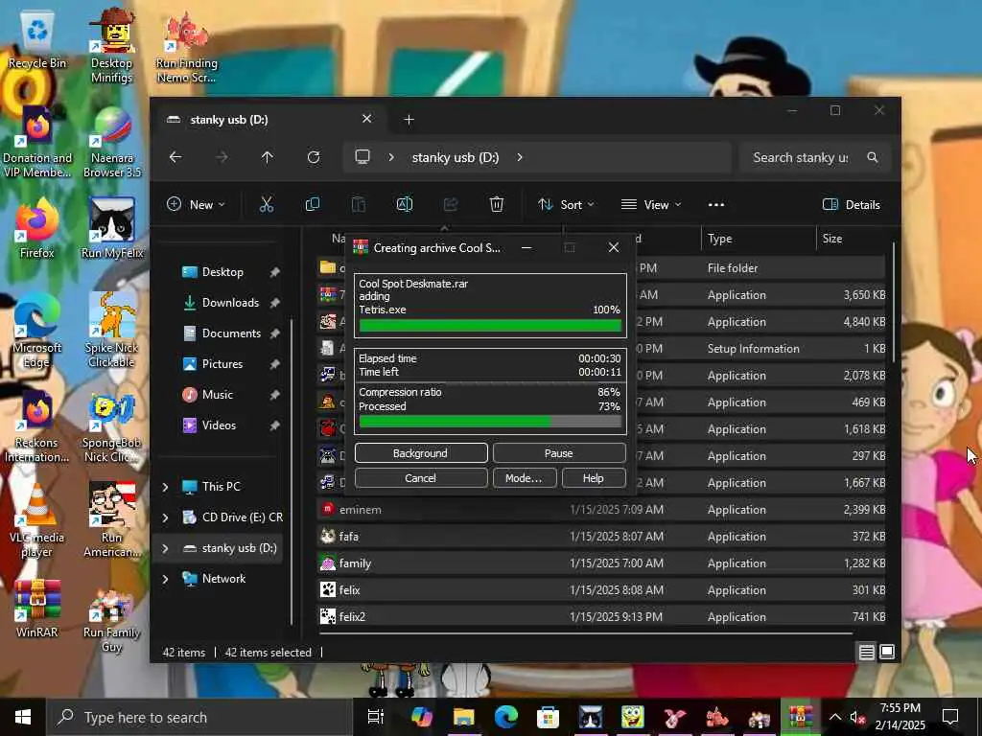The image size is (982, 736).
Task: Click the Tetris.exe file progress bar
Action: [x=490, y=326]
